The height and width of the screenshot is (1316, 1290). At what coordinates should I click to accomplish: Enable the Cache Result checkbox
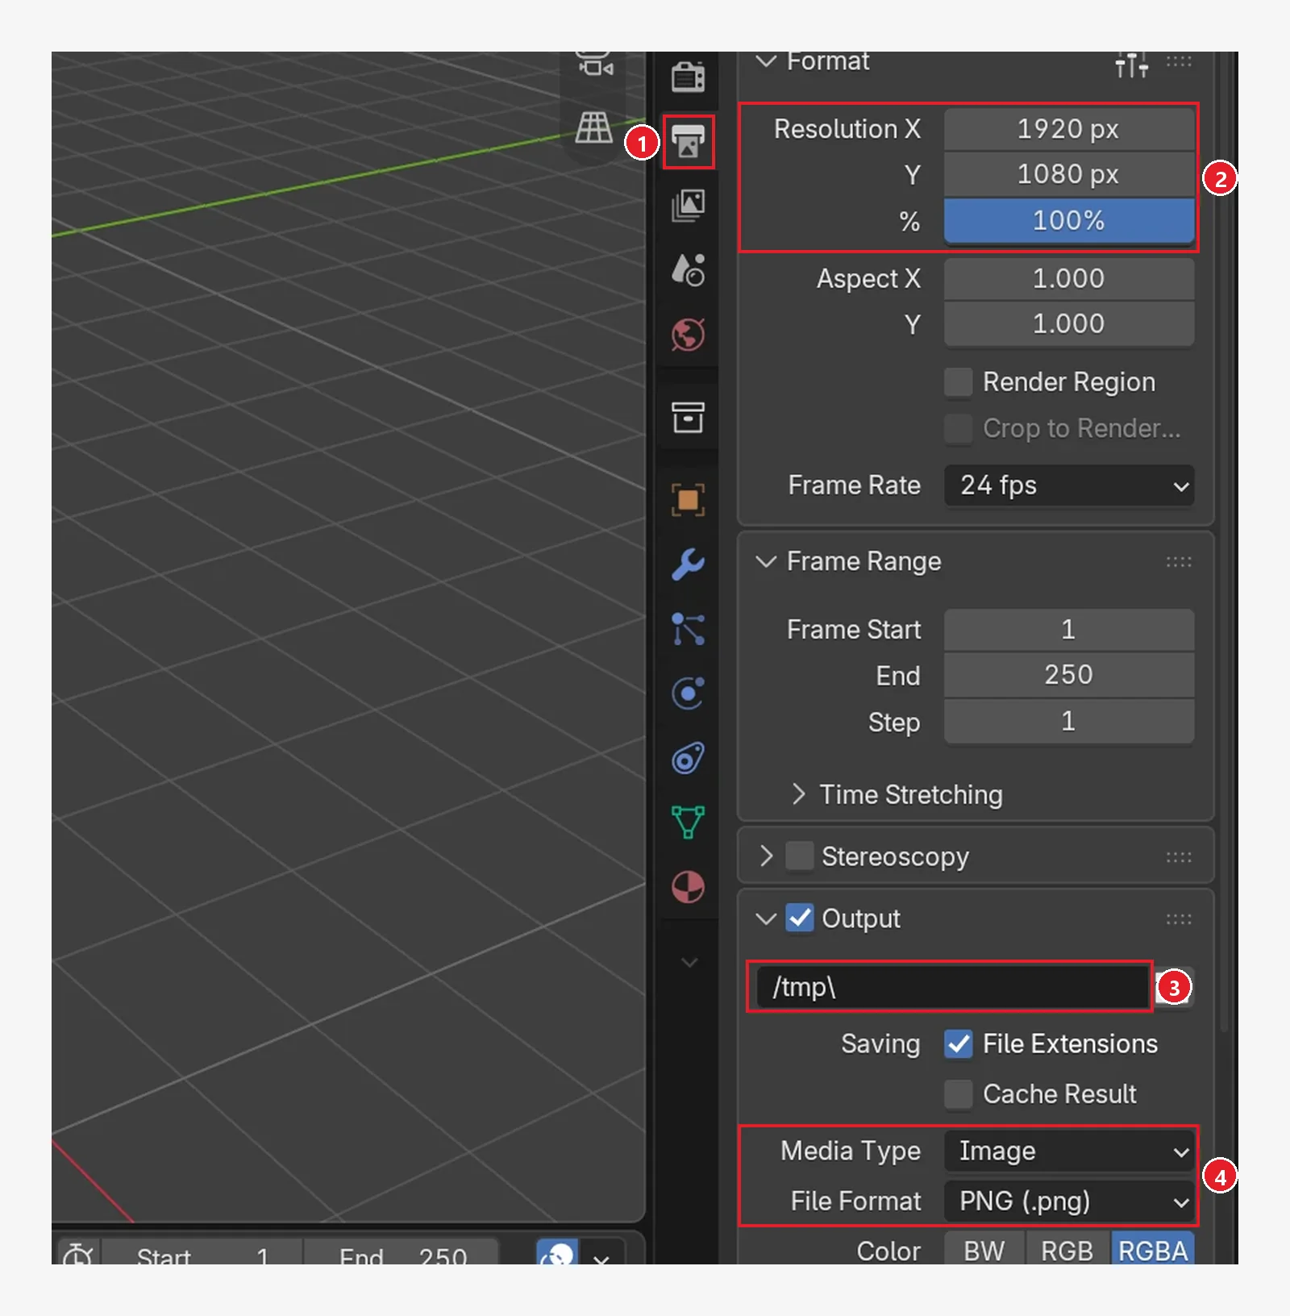pyautogui.click(x=958, y=1094)
